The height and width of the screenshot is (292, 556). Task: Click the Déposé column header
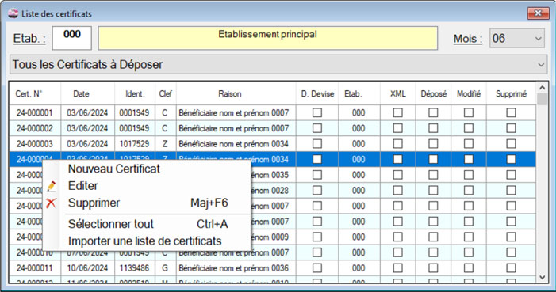coord(433,94)
